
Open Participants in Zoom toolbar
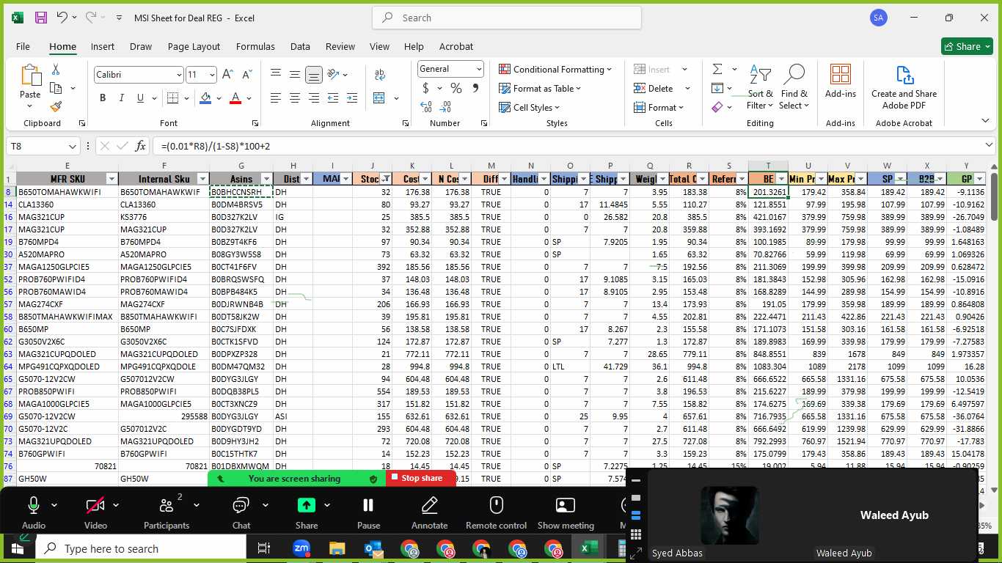[167, 512]
